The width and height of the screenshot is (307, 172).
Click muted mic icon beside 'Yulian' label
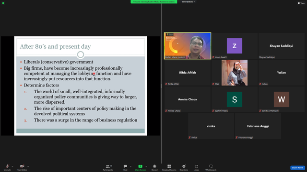click(260, 84)
